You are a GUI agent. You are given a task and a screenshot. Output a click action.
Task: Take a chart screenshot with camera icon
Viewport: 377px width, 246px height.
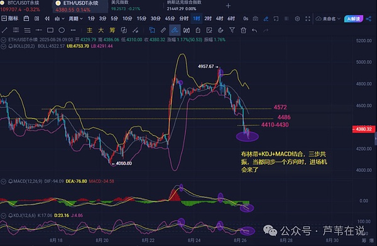point(256,18)
